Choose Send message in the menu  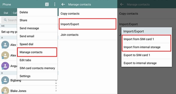(x=37, y=28)
